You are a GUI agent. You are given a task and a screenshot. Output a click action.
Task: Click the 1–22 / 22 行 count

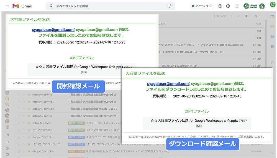coord(220,16)
